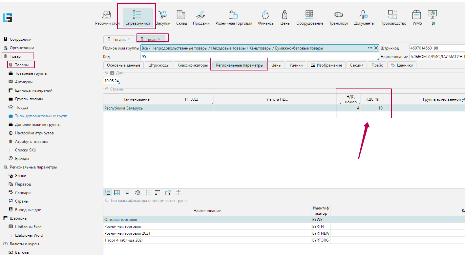
Task: Close the Товары tab
Action: pos(129,39)
